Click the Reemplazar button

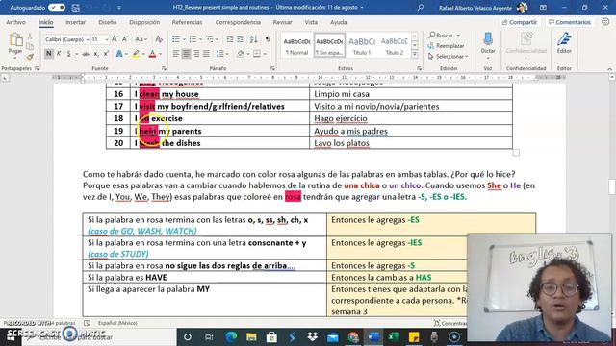[446, 46]
